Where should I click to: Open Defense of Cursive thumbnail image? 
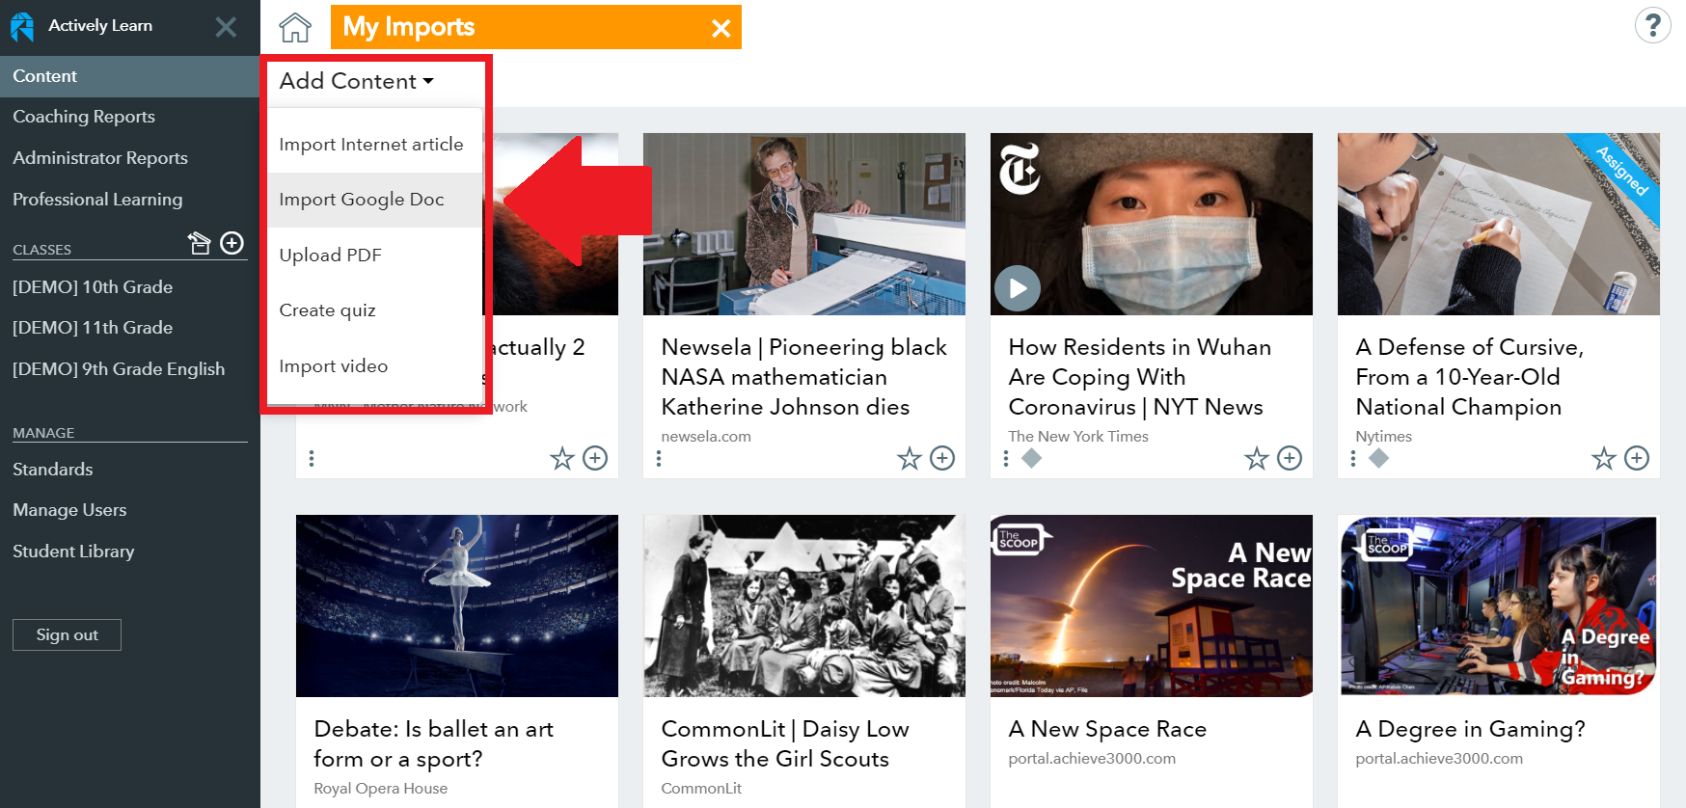tap(1499, 224)
